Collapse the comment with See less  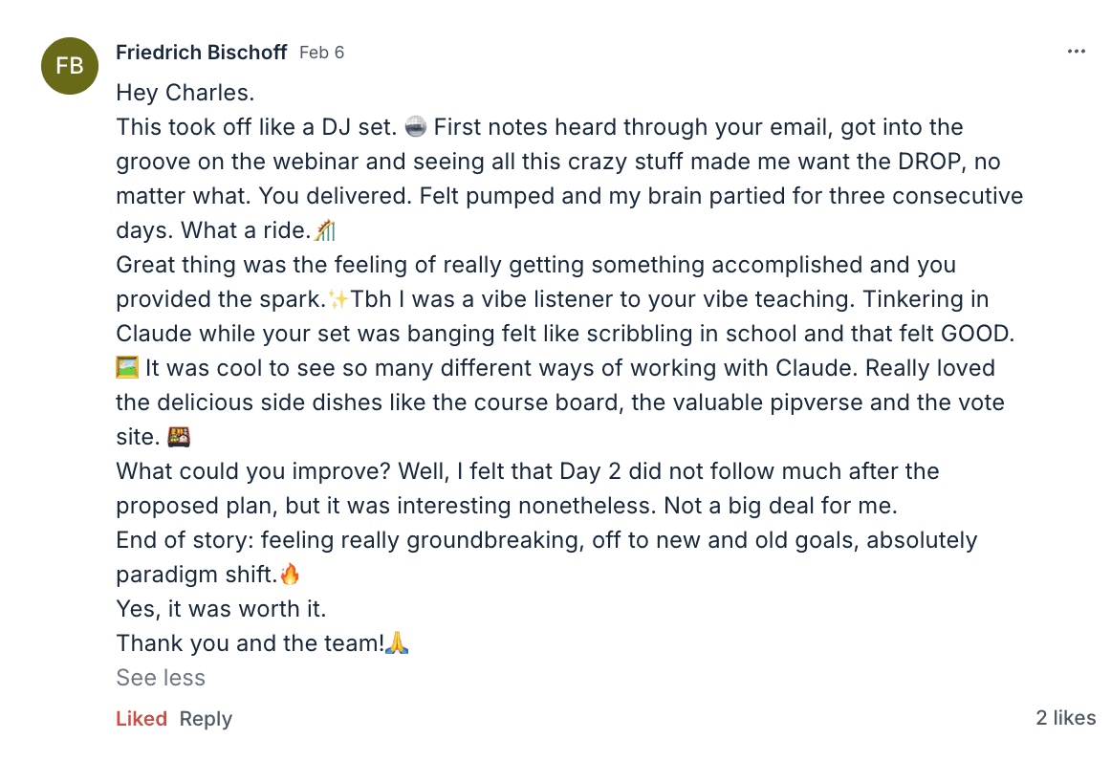(x=161, y=678)
